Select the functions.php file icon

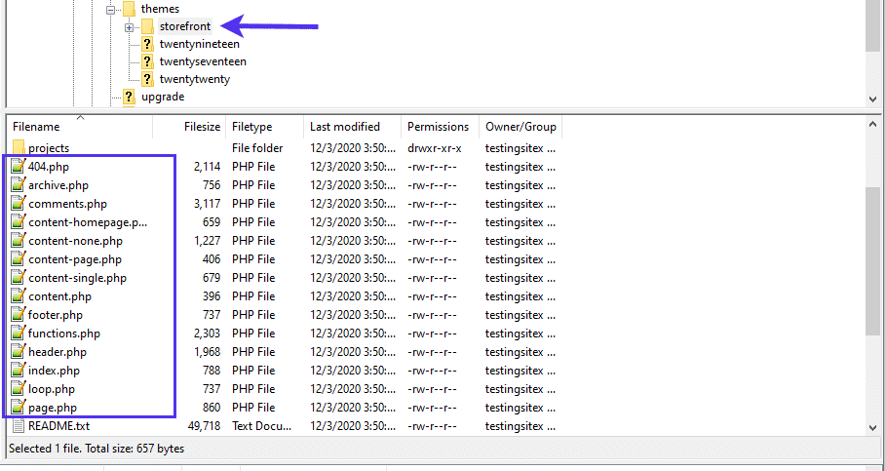pos(18,334)
